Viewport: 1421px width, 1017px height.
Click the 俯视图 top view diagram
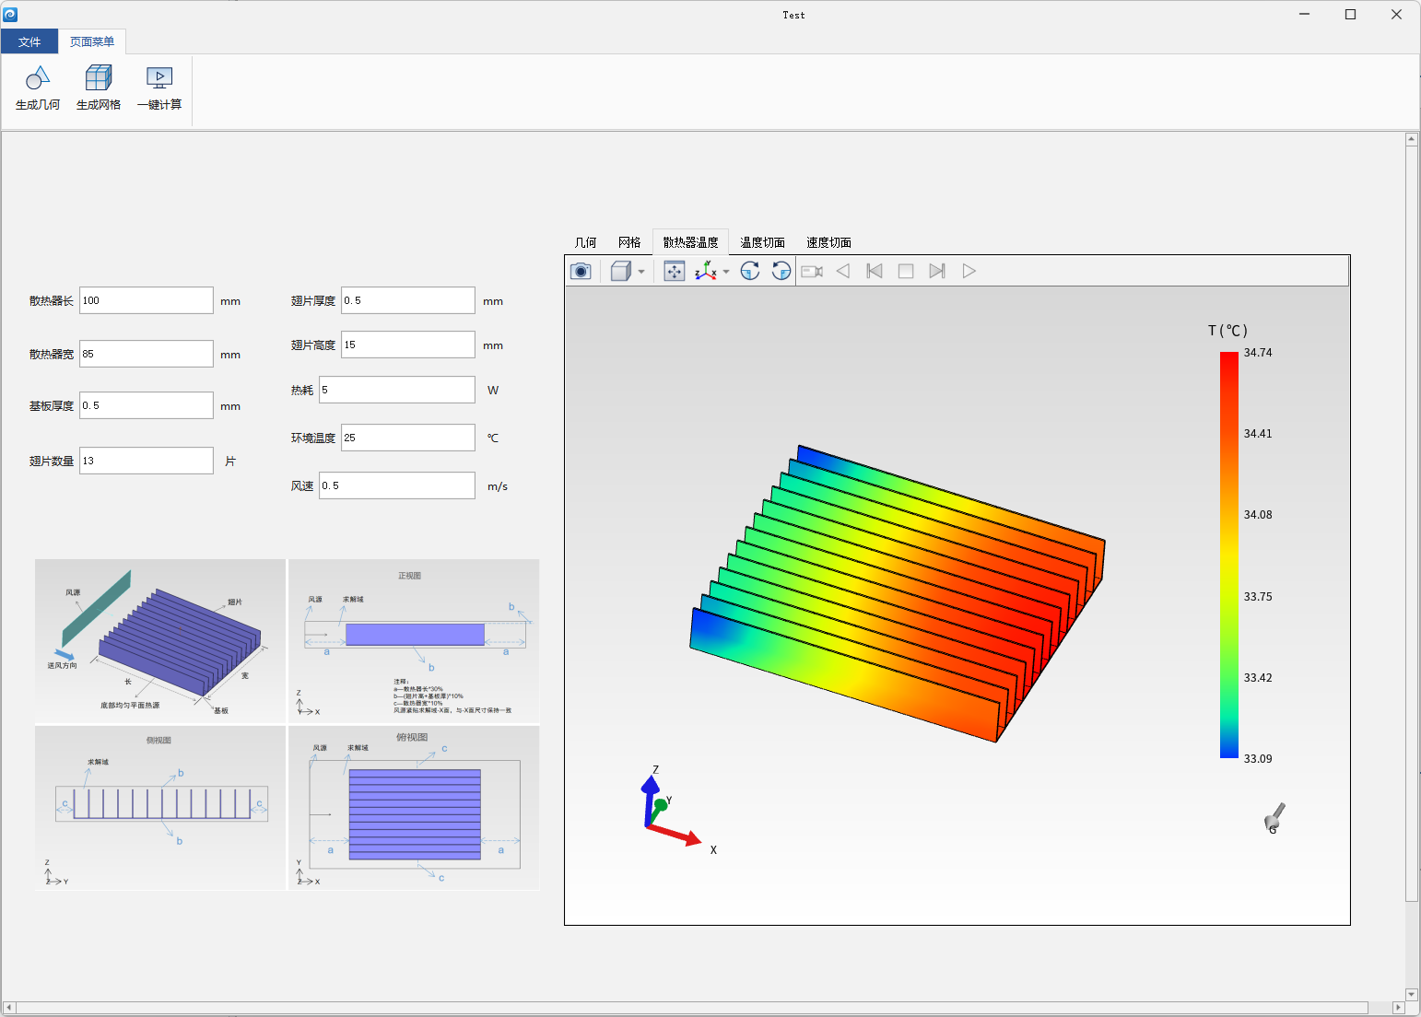[414, 808]
